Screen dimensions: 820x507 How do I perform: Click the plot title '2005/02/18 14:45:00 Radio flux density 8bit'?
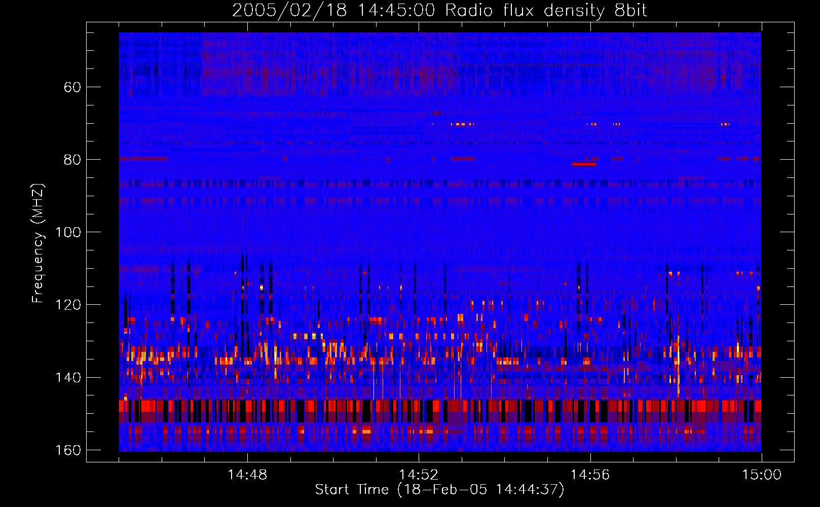click(439, 11)
